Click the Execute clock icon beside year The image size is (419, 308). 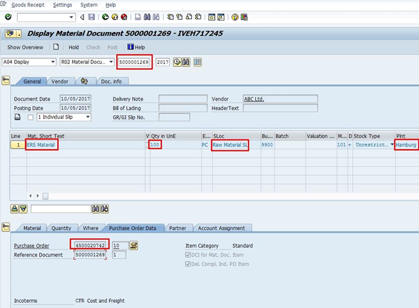pyautogui.click(x=177, y=62)
